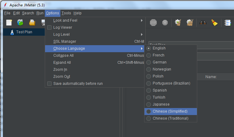This screenshot has height=137, width=234.
Task: Click the Function Helper list icon
Action: 228,23
